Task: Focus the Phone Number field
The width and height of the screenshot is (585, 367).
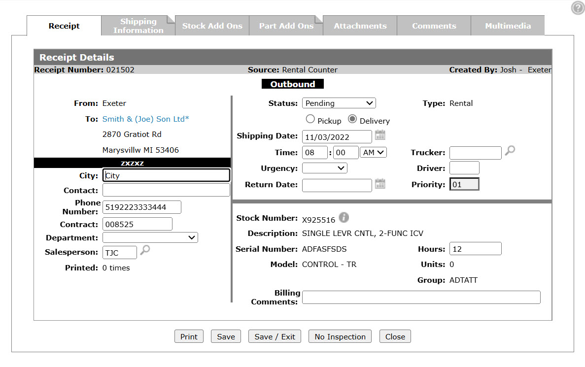Action: pyautogui.click(x=142, y=207)
